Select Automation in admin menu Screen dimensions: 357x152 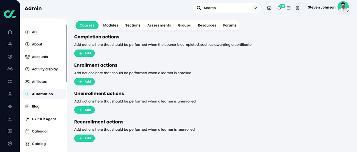pyautogui.click(x=43, y=94)
